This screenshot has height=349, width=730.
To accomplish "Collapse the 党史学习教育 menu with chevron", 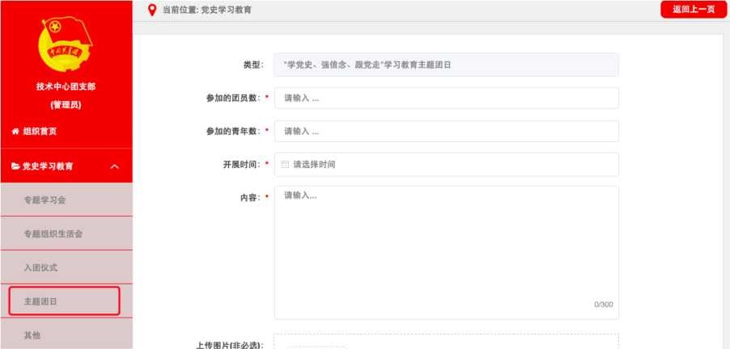I will click(114, 166).
